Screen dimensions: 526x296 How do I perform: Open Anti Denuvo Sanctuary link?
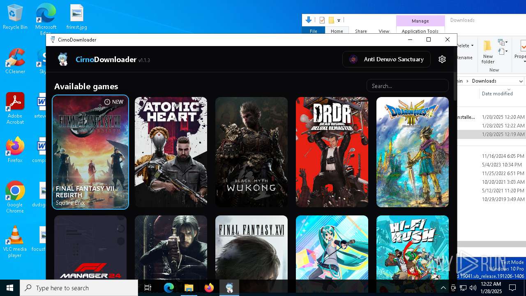click(386, 59)
